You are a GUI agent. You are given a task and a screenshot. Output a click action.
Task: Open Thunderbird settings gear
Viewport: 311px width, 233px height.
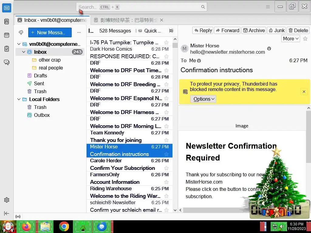7,200
